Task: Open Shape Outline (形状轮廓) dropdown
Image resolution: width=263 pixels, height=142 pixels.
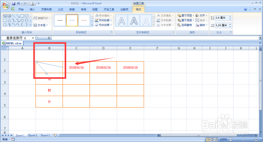Action: [x=103, y=20]
